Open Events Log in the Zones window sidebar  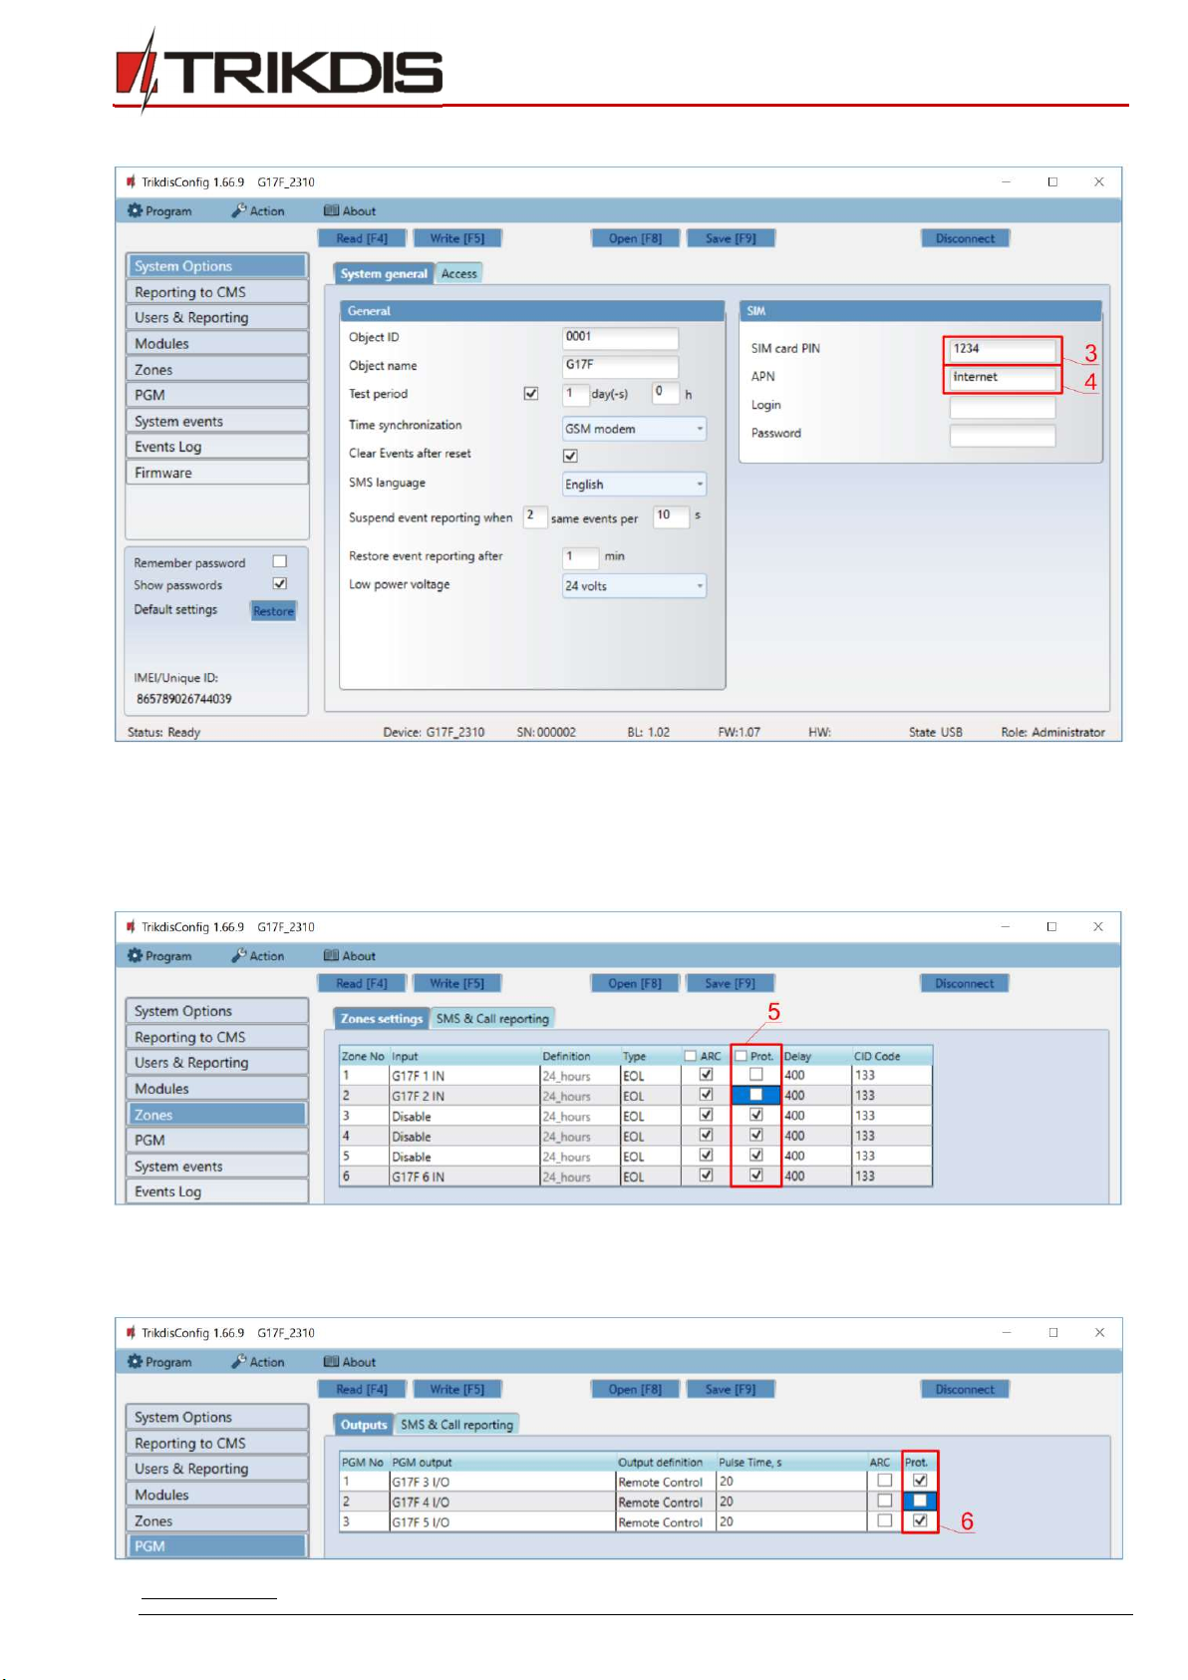[217, 1191]
